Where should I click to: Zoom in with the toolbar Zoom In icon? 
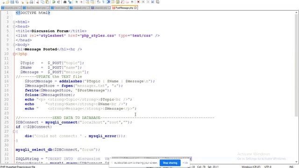point(76,2)
